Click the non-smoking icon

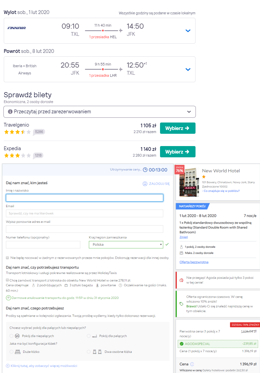17,336
